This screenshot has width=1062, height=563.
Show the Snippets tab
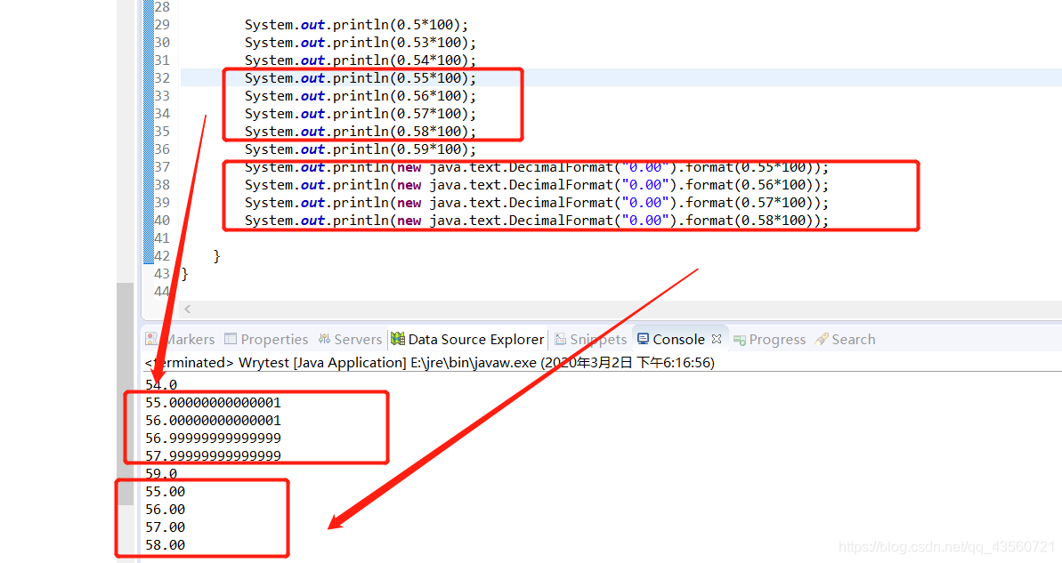(x=590, y=339)
